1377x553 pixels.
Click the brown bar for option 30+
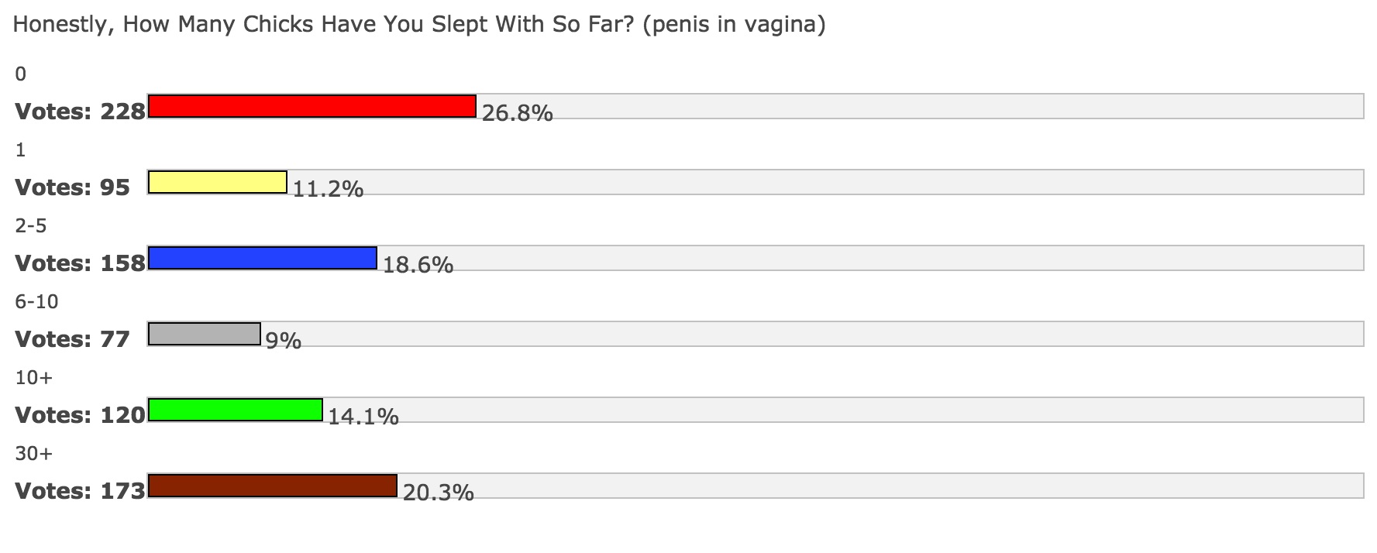pos(273,486)
